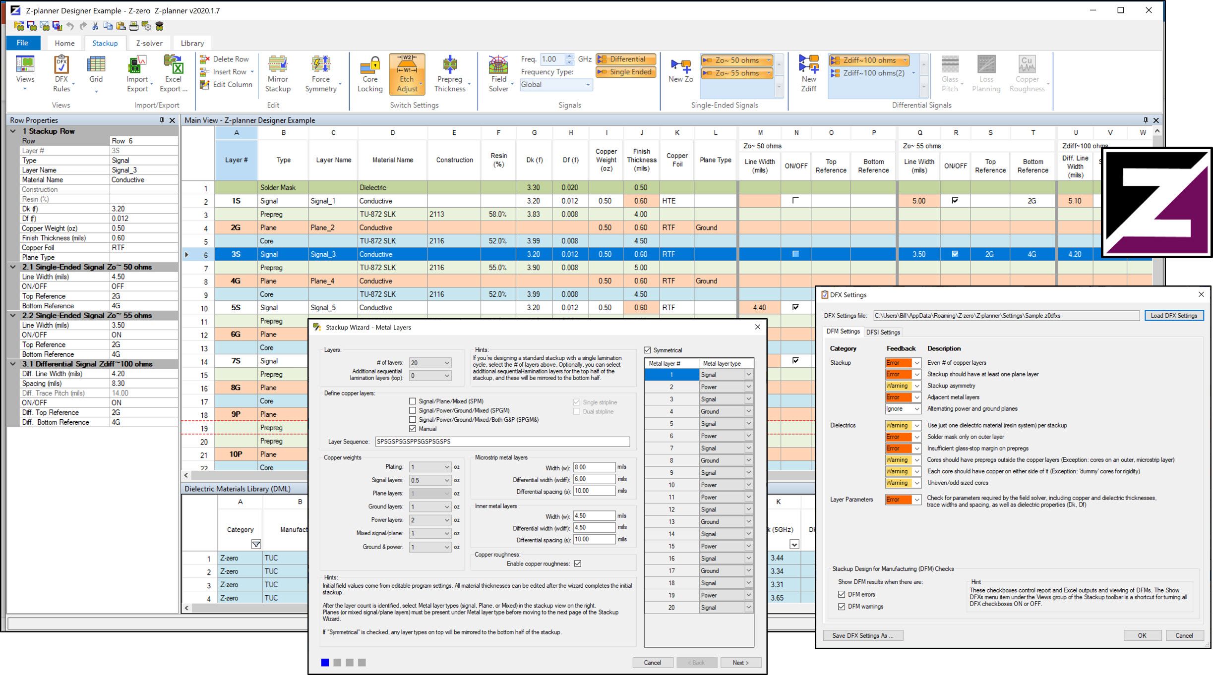Open DFX Rules from the ribbon
Viewport: 1213px width, 675px height.
pyautogui.click(x=61, y=73)
